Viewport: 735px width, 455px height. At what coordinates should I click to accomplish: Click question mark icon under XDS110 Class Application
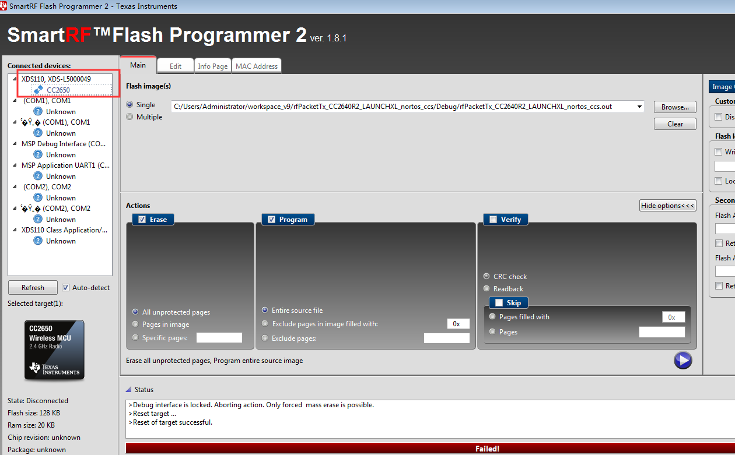pyautogui.click(x=38, y=241)
